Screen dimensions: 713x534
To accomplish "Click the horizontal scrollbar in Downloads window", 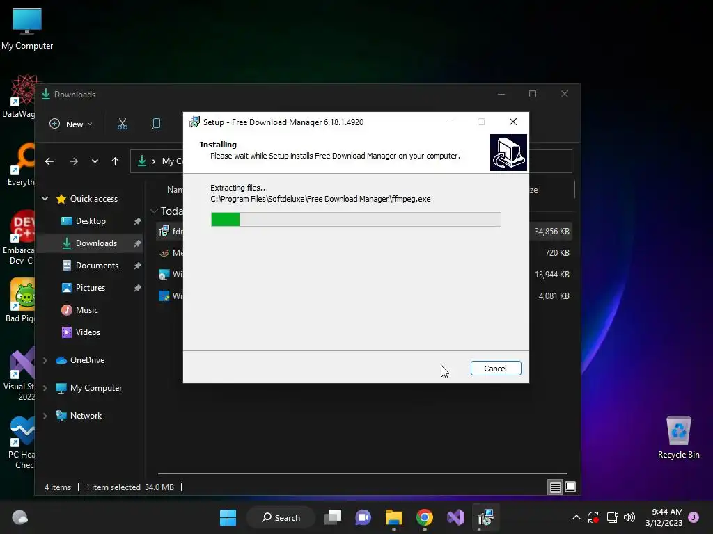I will pyautogui.click(x=362, y=473).
